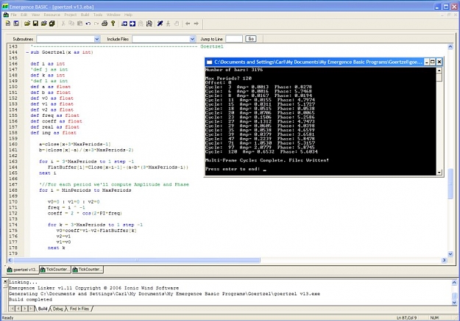Image resolution: width=460 pixels, height=321 pixels.
Task: Open help using the question mark icon
Action: (x=113, y=24)
